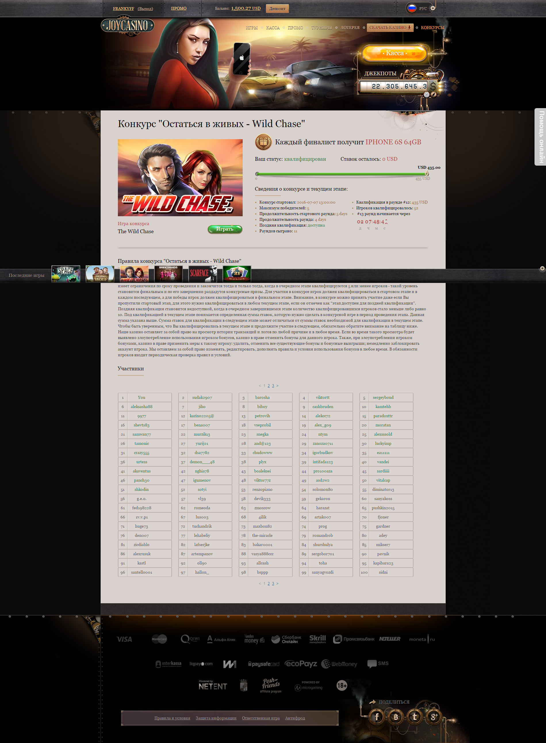Click next arrow in top pagination
The image size is (546, 743).
277,386
